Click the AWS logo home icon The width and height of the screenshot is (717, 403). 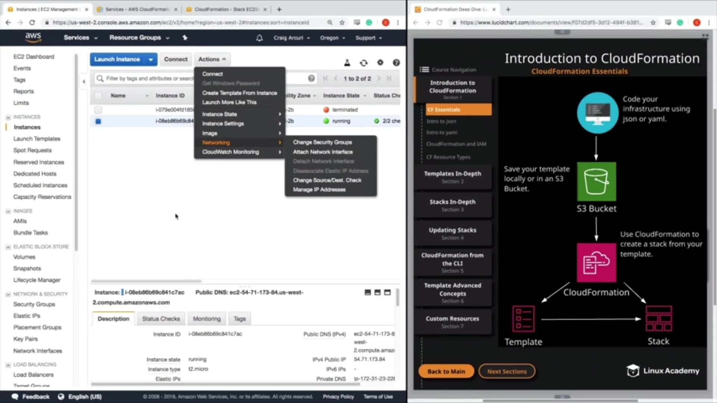(33, 37)
